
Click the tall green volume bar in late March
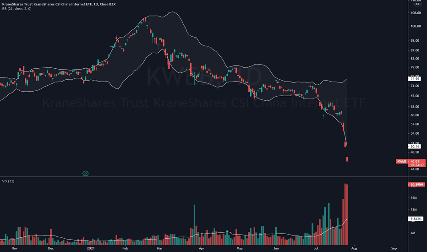pos(194,225)
